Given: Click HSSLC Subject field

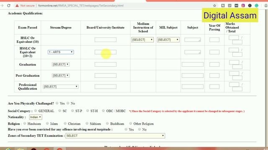Looking at the screenshot, I should click(x=193, y=52).
